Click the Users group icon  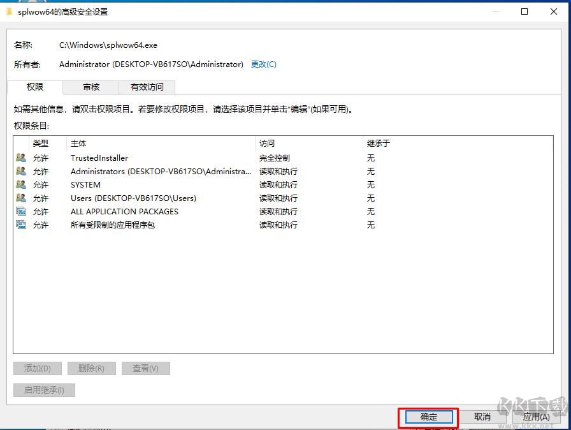coord(21,198)
